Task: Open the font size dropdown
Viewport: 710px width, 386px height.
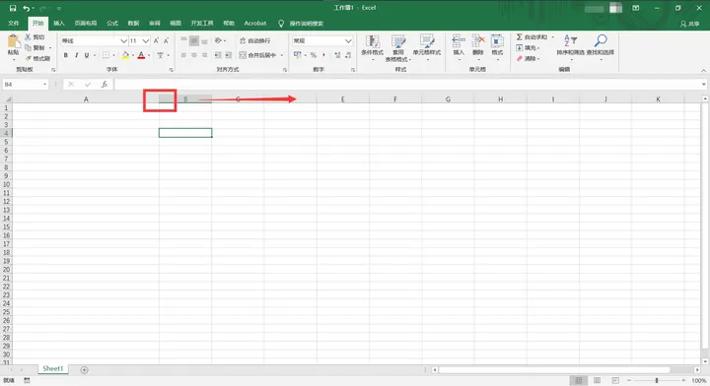Action: click(146, 40)
